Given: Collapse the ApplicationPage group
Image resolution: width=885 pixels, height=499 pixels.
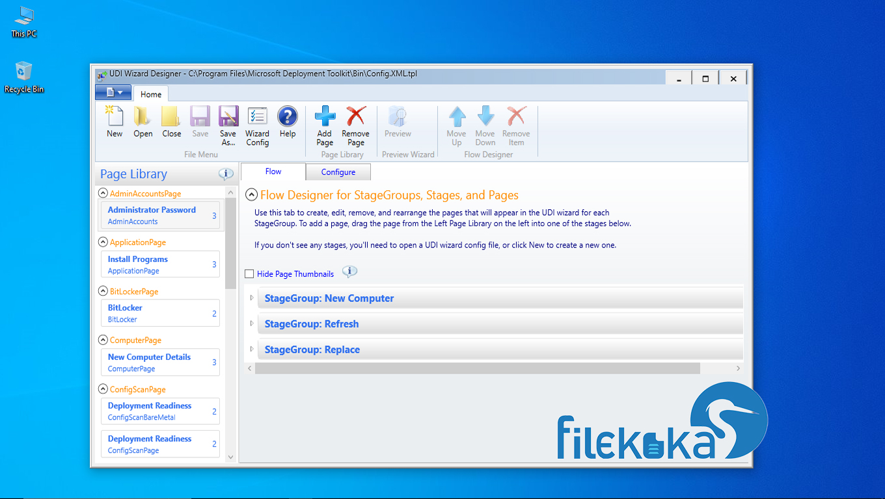Looking at the screenshot, I should (x=103, y=242).
